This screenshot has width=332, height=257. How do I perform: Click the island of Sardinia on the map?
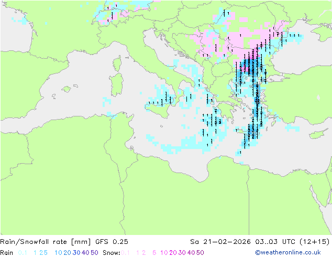pyautogui.click(x=117, y=85)
